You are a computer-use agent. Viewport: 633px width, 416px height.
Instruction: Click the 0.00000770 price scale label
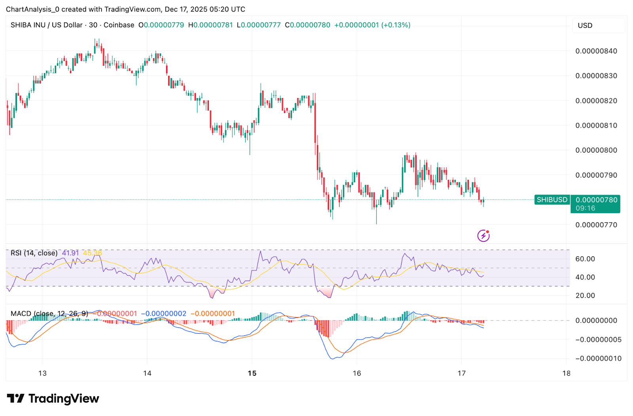click(x=596, y=225)
